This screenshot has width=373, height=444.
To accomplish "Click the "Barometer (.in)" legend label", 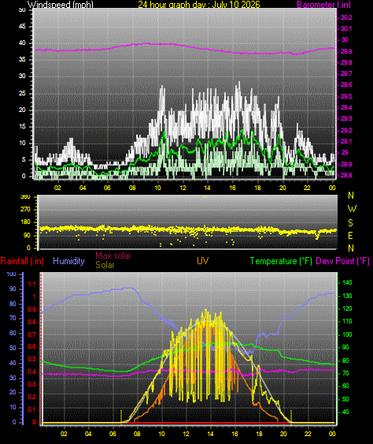I will pyautogui.click(x=324, y=5).
